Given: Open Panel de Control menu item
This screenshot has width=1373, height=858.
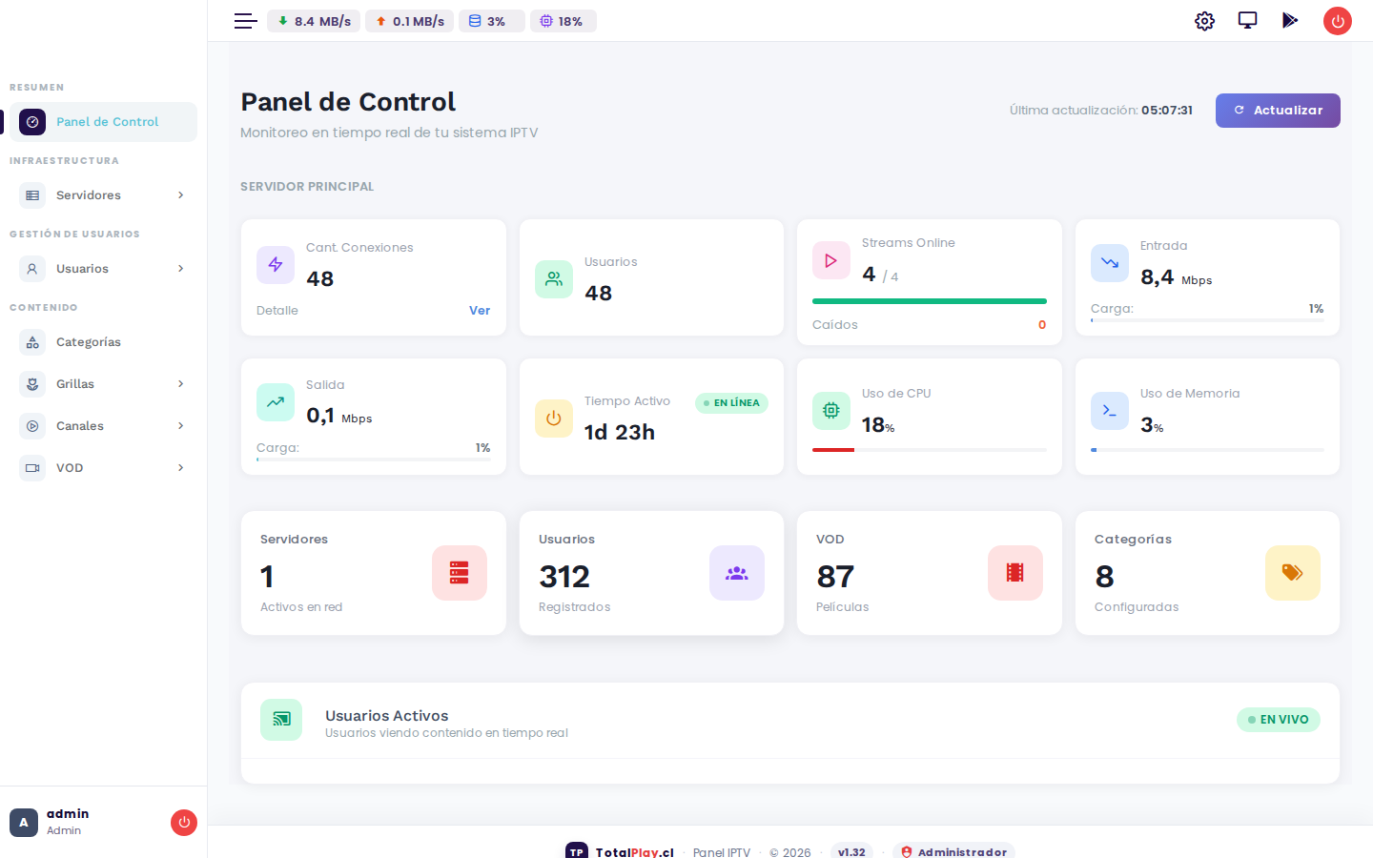Looking at the screenshot, I should pyautogui.click(x=103, y=122).
